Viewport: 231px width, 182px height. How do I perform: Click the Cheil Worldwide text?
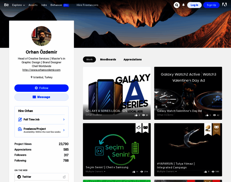(42, 66)
